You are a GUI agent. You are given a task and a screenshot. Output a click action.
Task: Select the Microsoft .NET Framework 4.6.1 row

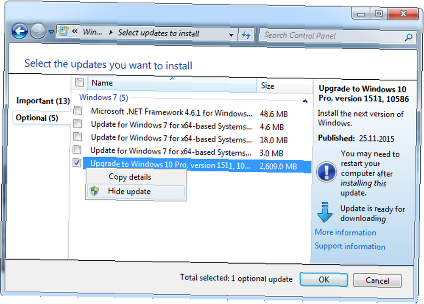[192, 112]
